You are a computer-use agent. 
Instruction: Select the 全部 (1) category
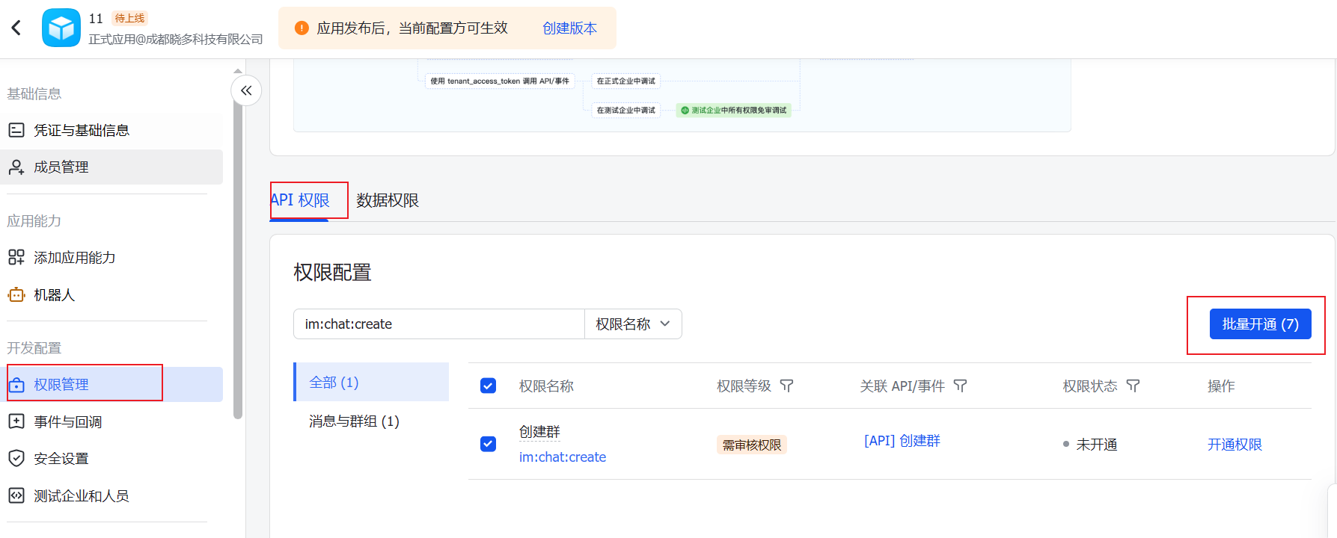[x=371, y=382]
